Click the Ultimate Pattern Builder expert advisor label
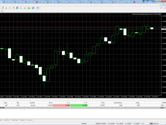 pos(146,14)
